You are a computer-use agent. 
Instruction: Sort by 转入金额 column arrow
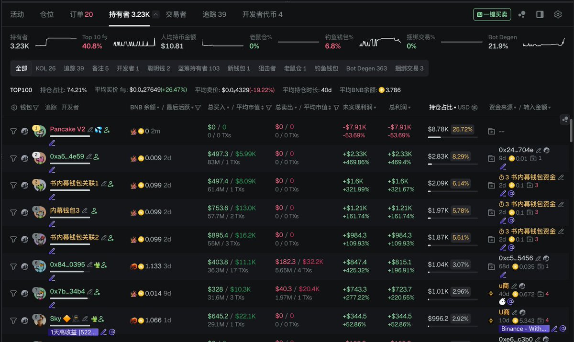(550, 108)
